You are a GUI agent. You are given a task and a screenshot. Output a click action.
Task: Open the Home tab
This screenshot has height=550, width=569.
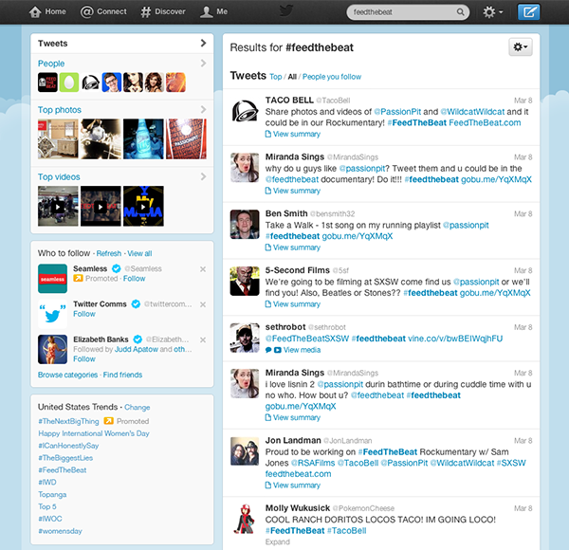pos(47,12)
